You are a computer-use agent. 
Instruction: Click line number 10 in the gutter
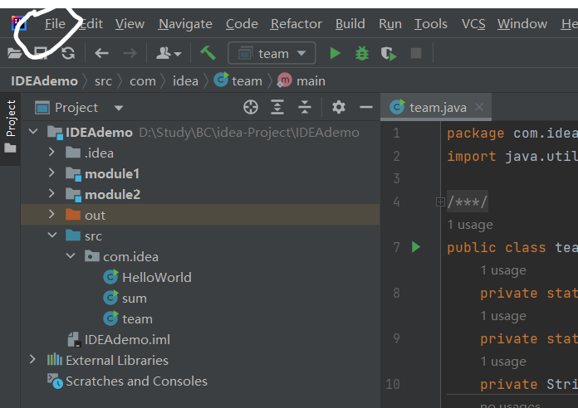(x=393, y=384)
